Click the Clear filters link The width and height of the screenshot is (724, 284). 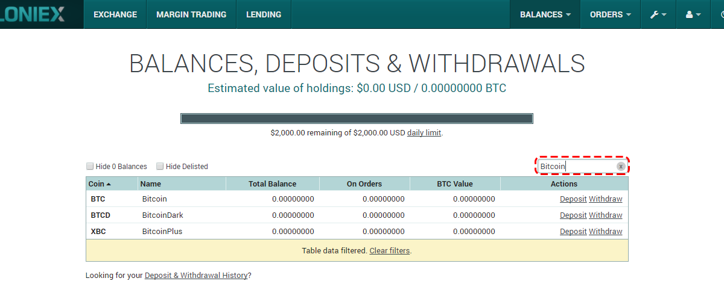pos(389,251)
